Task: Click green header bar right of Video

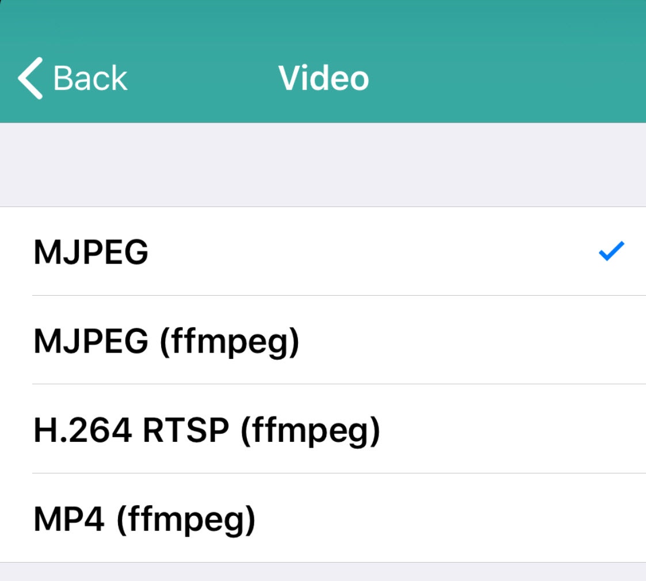Action: [506, 78]
